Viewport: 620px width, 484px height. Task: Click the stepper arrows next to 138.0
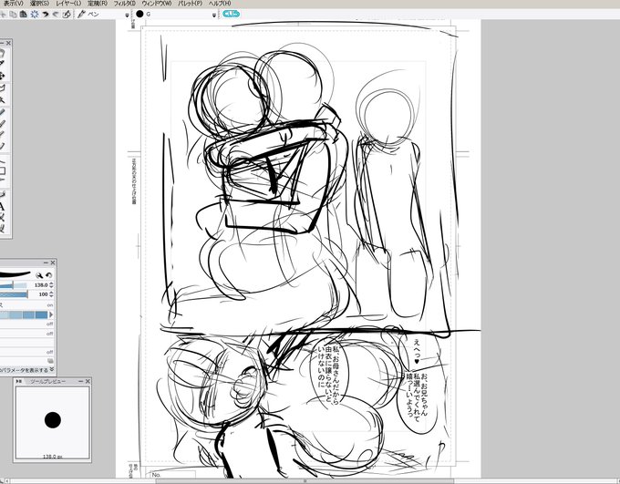click(x=51, y=285)
